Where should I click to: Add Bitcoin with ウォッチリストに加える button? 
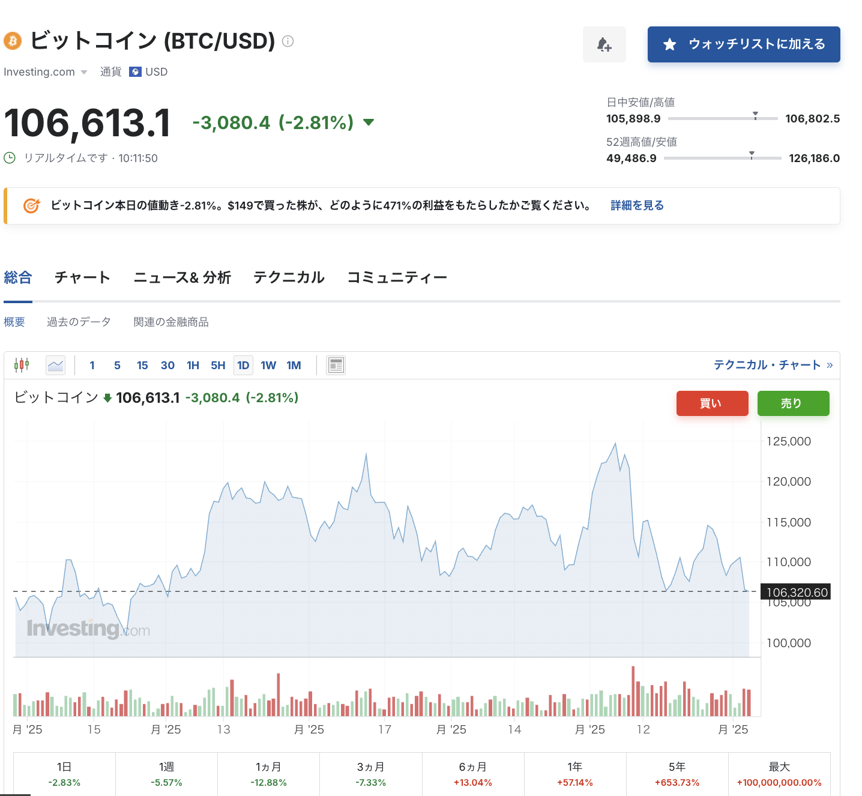click(x=744, y=44)
